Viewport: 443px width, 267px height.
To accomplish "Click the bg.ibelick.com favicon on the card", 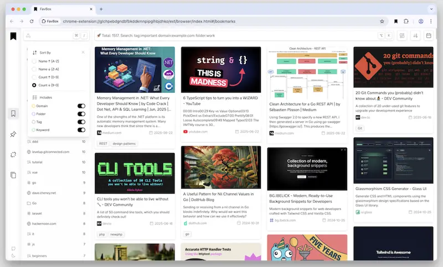I will click(x=271, y=220).
